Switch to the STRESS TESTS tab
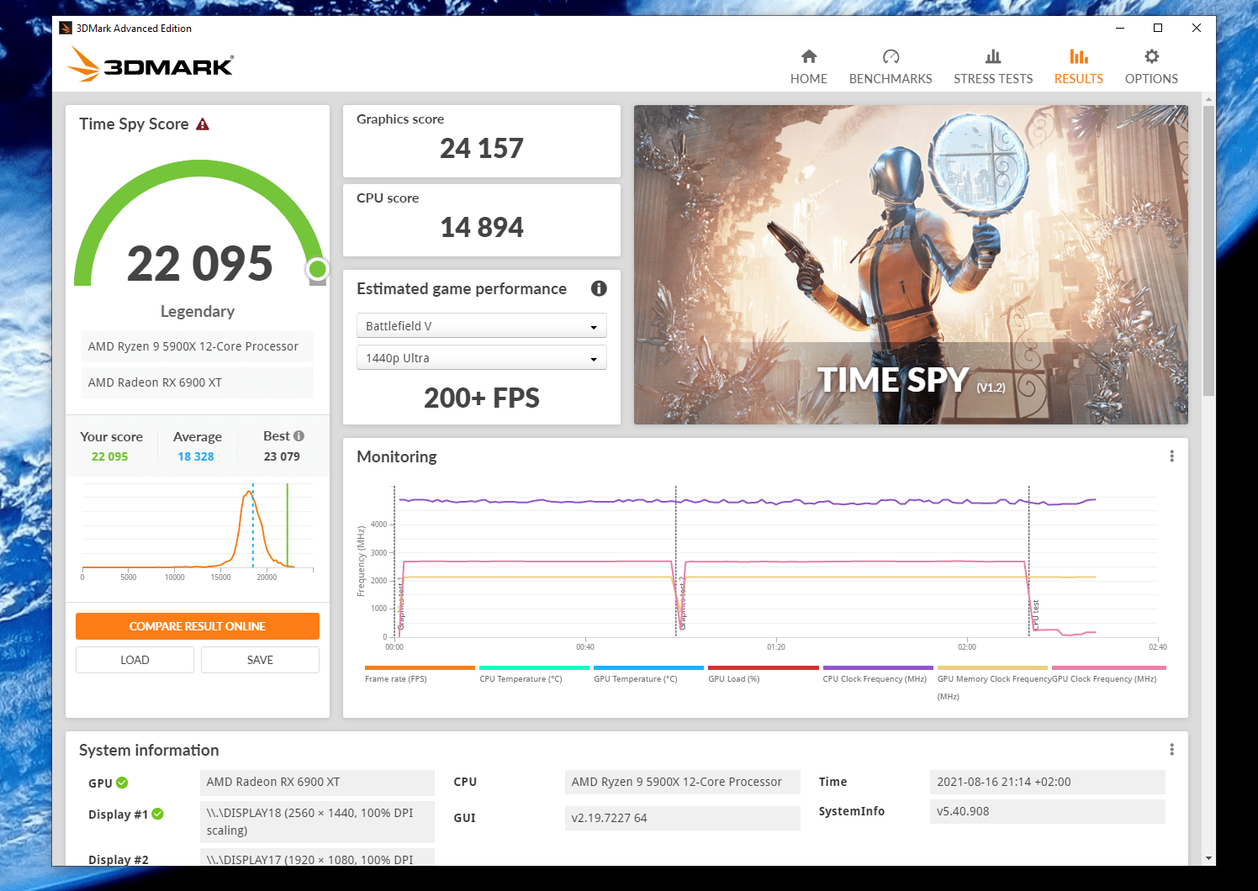1258x891 pixels. [993, 67]
